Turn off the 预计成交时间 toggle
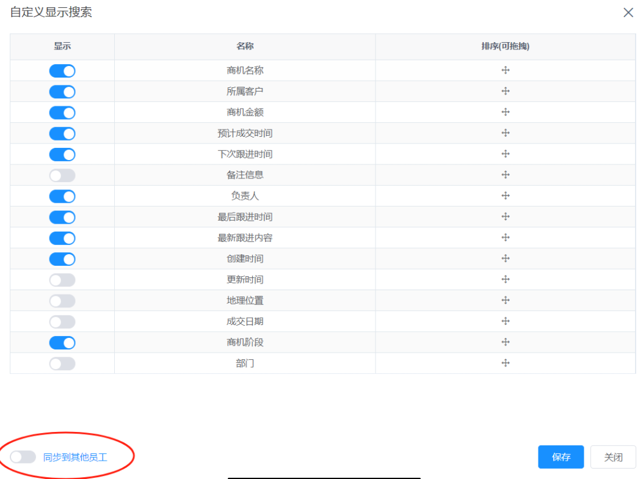 click(x=62, y=133)
